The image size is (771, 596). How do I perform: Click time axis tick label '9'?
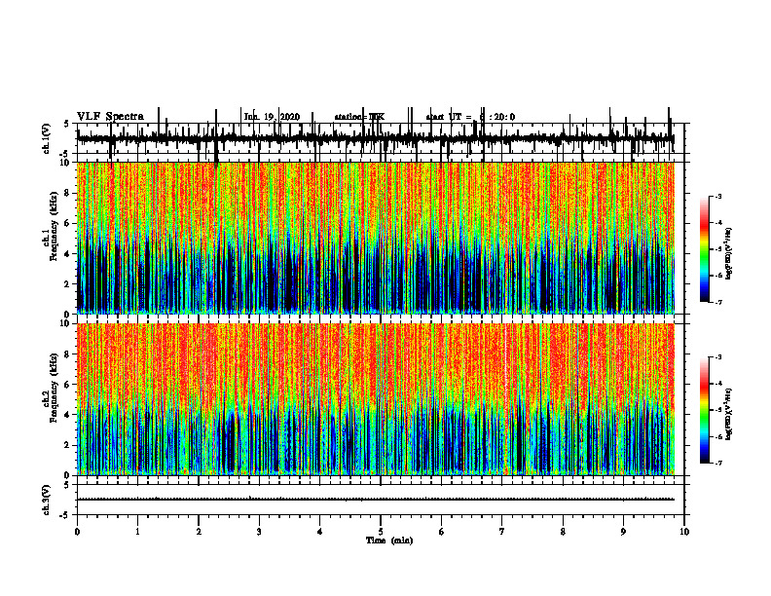[623, 532]
